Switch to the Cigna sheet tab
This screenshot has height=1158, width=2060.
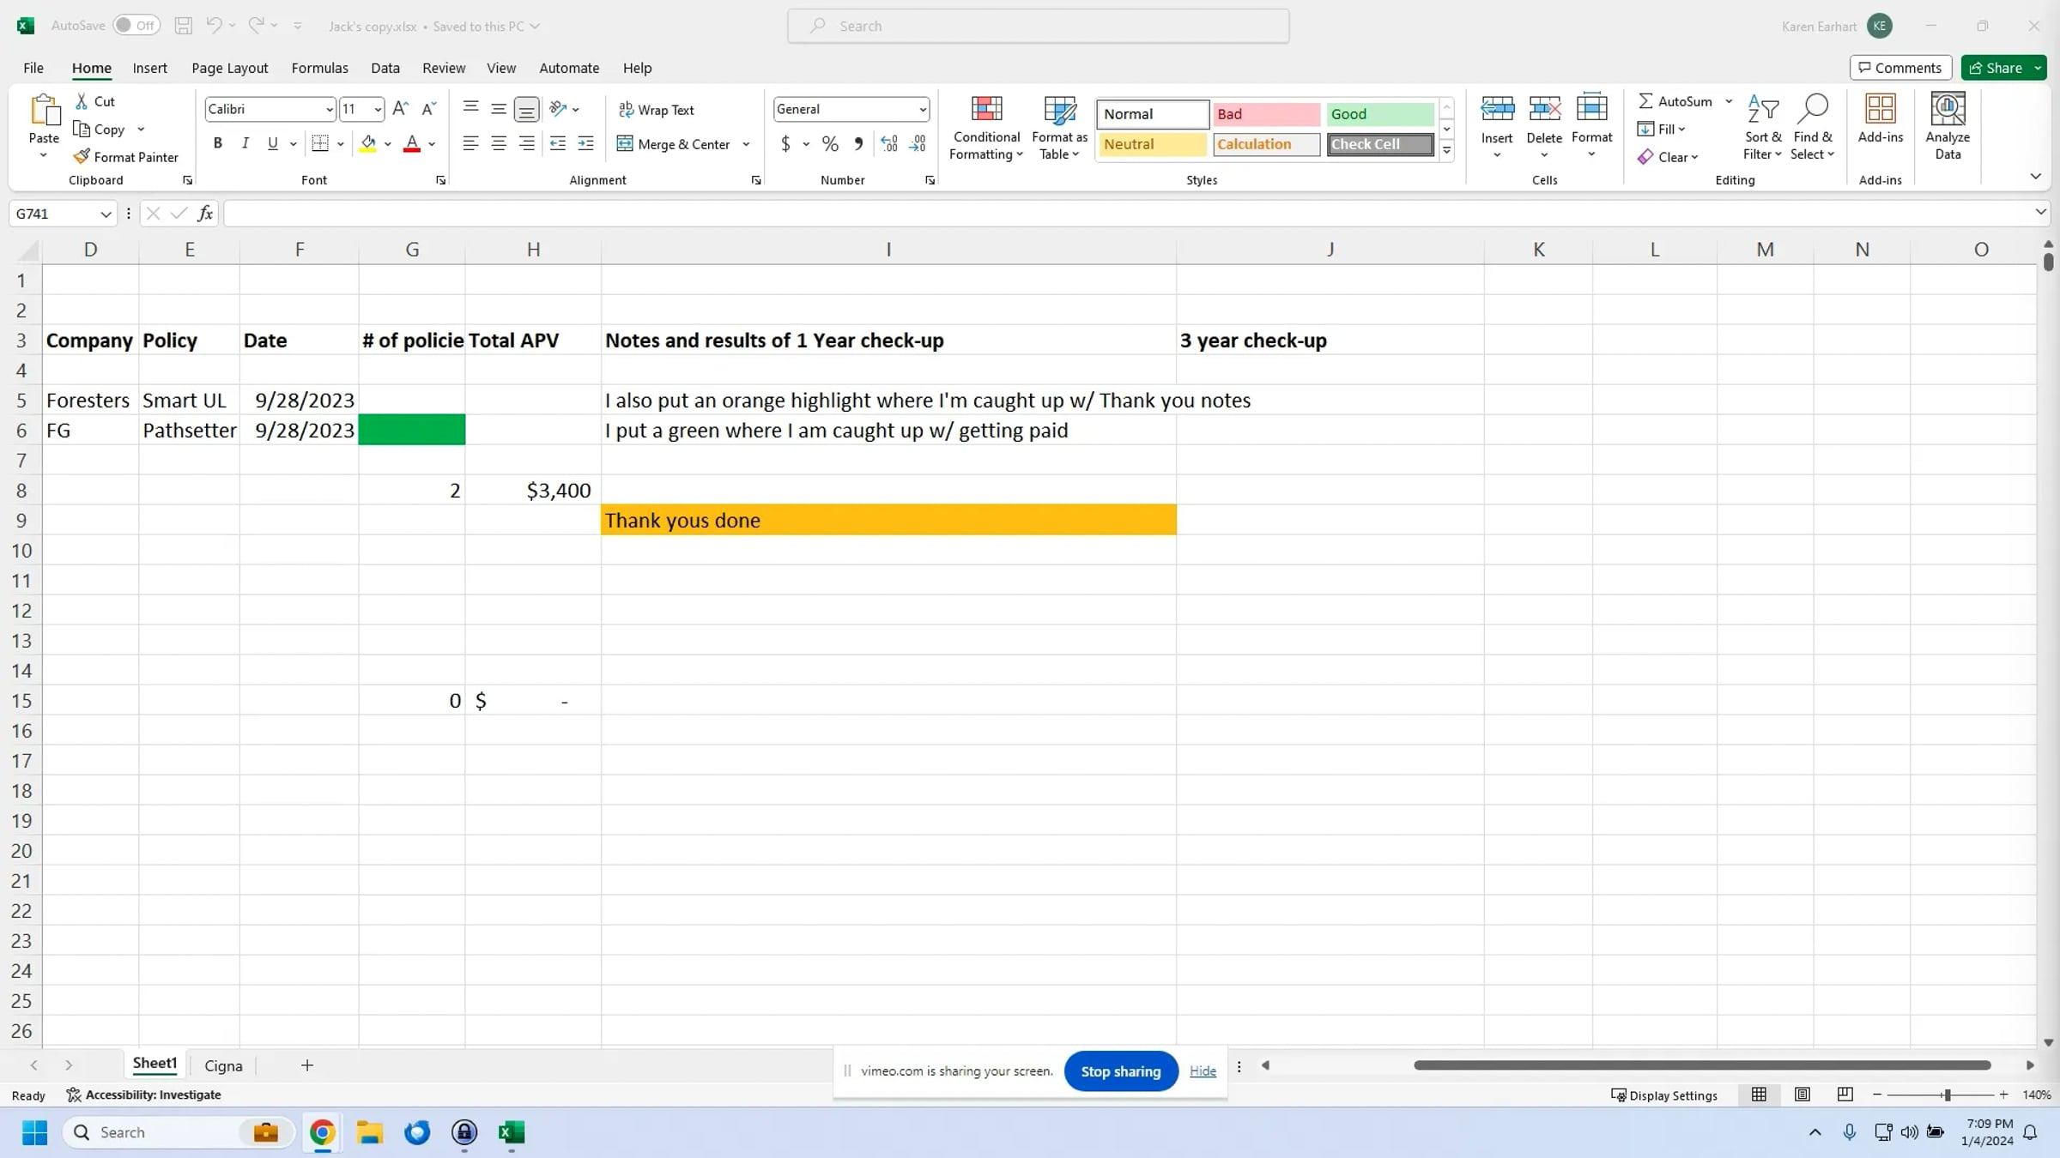223,1065
